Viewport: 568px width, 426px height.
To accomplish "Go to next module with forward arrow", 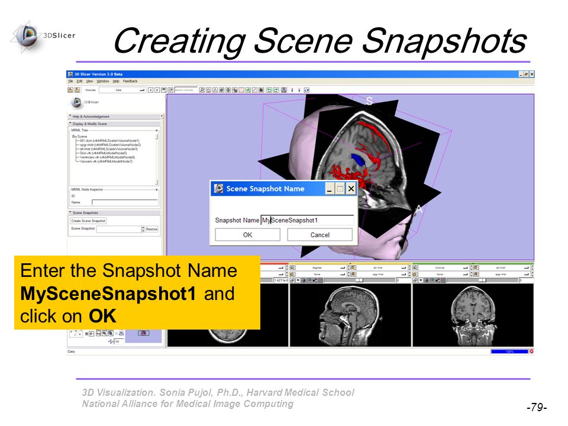I will click(x=157, y=90).
